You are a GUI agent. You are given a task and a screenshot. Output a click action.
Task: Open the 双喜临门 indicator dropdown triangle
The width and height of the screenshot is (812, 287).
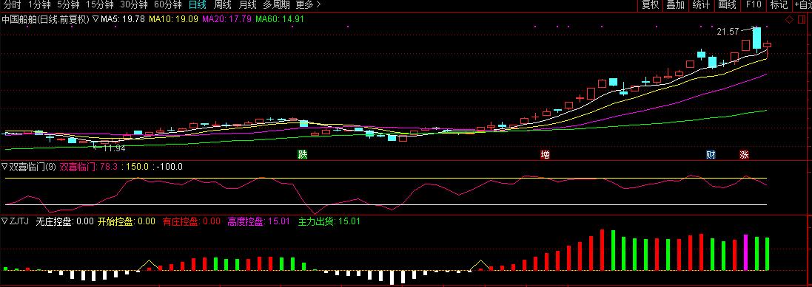pos(4,167)
